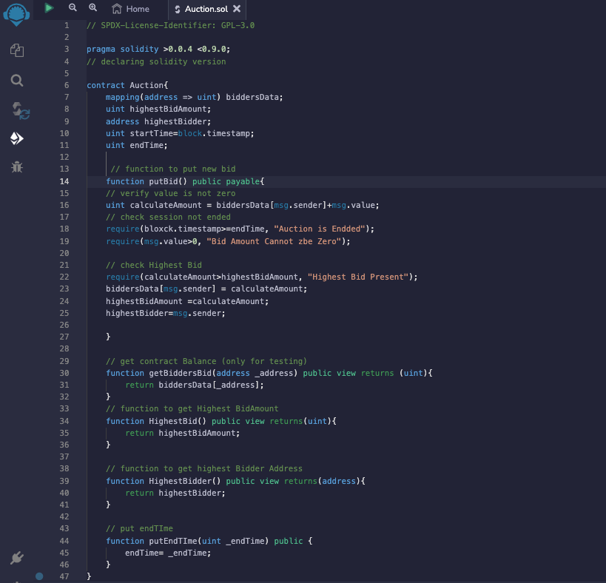Click the '// put endTIme' comment

tap(140, 528)
